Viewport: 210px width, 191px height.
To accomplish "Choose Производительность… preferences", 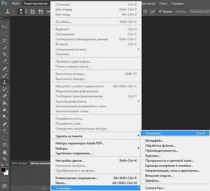I will 175,151.
